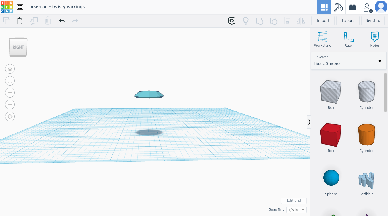
Task: Open the Edit Grid settings
Action: tap(294, 200)
